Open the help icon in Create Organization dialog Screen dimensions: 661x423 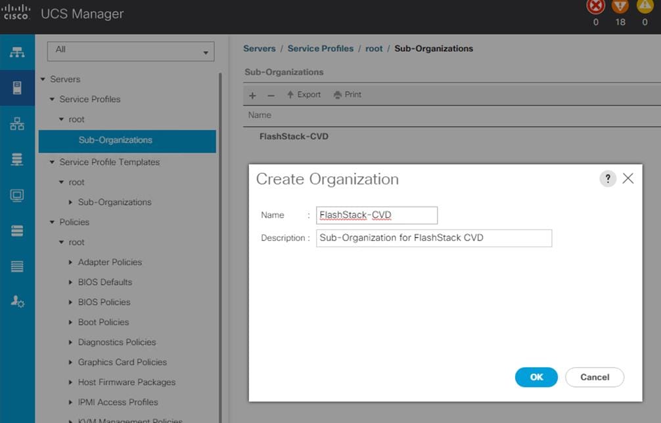[x=608, y=179]
